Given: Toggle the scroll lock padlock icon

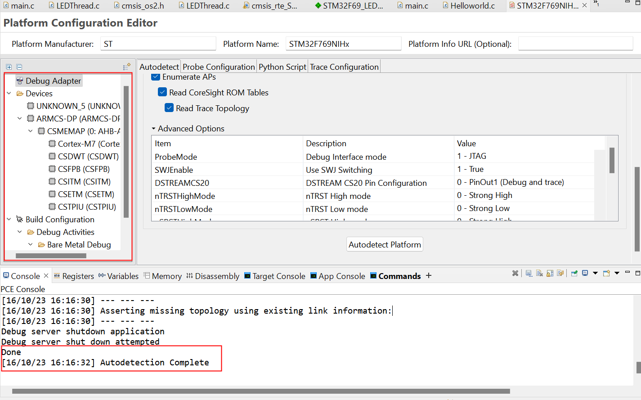Looking at the screenshot, I should coord(550,274).
